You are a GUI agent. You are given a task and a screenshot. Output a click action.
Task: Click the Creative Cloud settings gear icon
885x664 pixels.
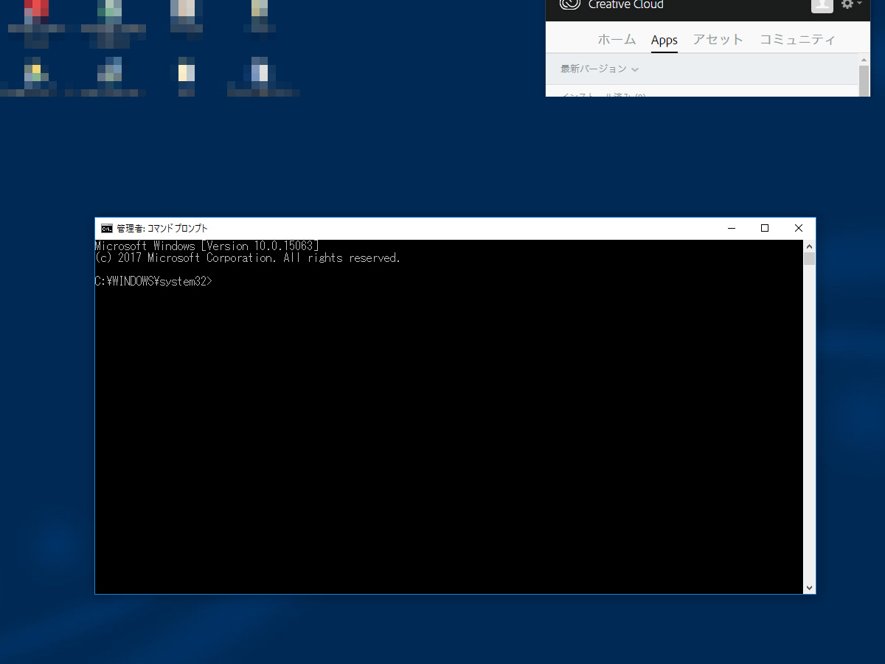pyautogui.click(x=847, y=5)
